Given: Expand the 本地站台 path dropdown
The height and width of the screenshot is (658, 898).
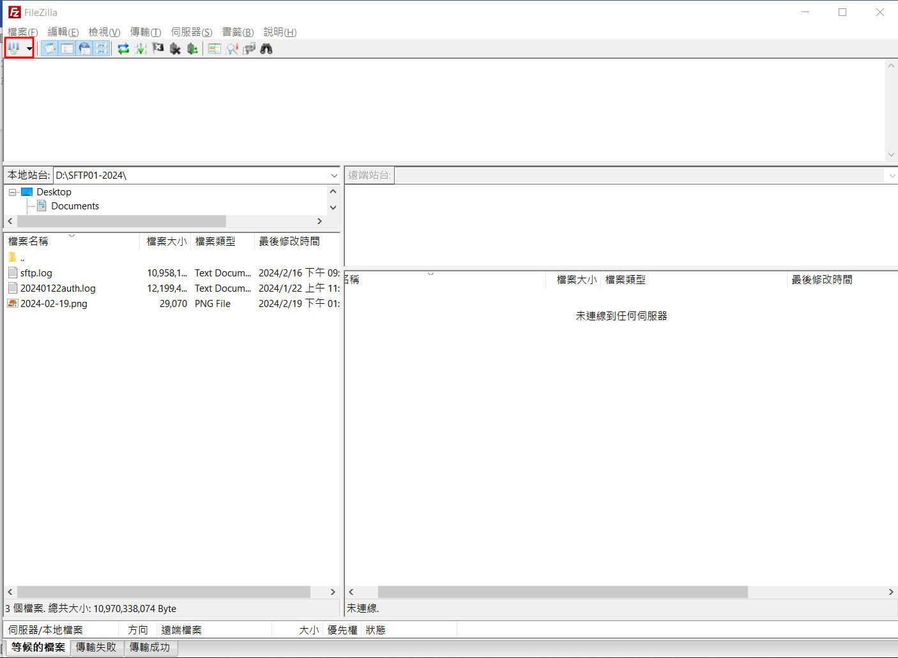Looking at the screenshot, I should tap(334, 176).
